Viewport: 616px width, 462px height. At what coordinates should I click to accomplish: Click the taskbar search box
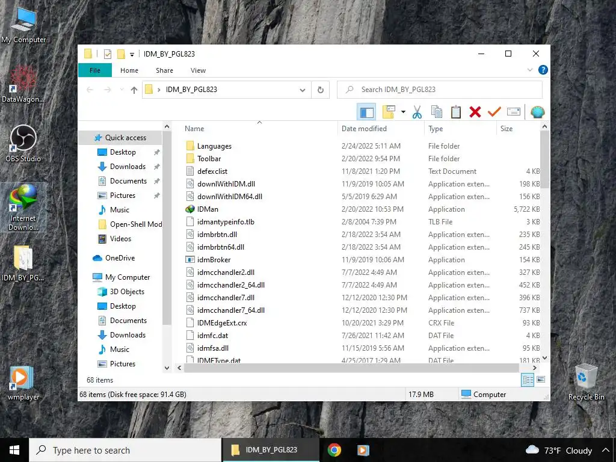125,450
